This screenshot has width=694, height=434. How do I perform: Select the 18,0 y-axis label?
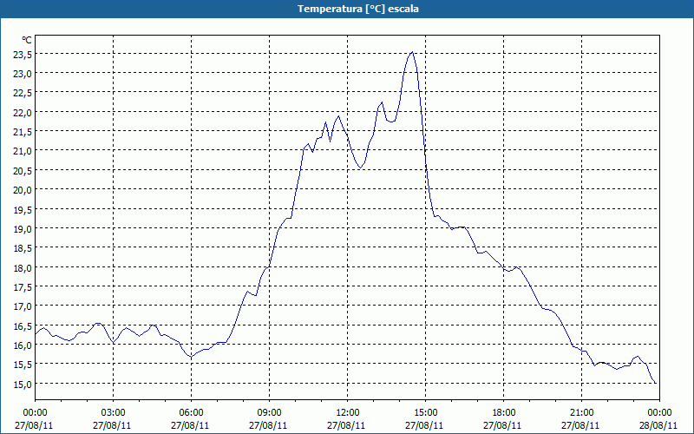point(22,268)
